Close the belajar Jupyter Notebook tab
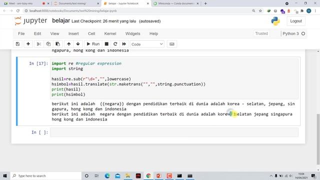The width and height of the screenshot is (320, 180). [x=148, y=3]
